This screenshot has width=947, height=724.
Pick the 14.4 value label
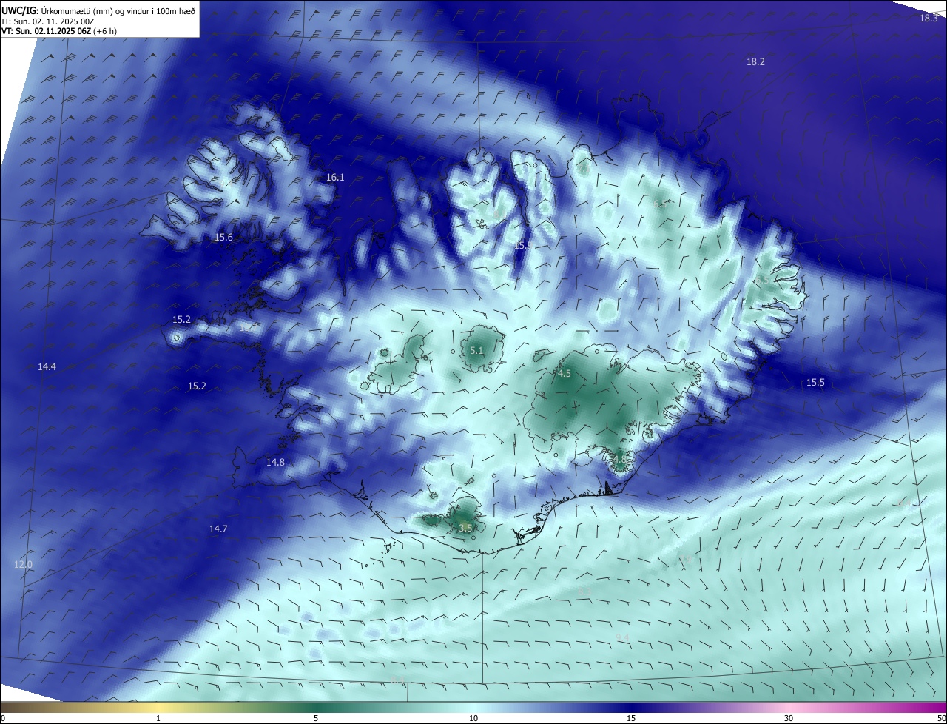point(47,366)
